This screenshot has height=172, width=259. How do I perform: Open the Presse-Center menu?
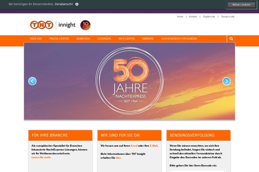click(x=59, y=39)
